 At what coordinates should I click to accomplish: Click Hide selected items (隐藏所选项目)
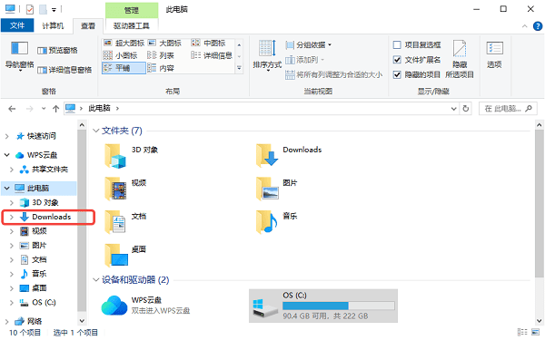pos(460,59)
